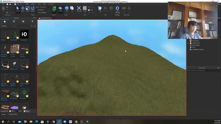This screenshot has width=221, height=124.
Task: Open the FILE menu
Action: [x=3, y=4]
